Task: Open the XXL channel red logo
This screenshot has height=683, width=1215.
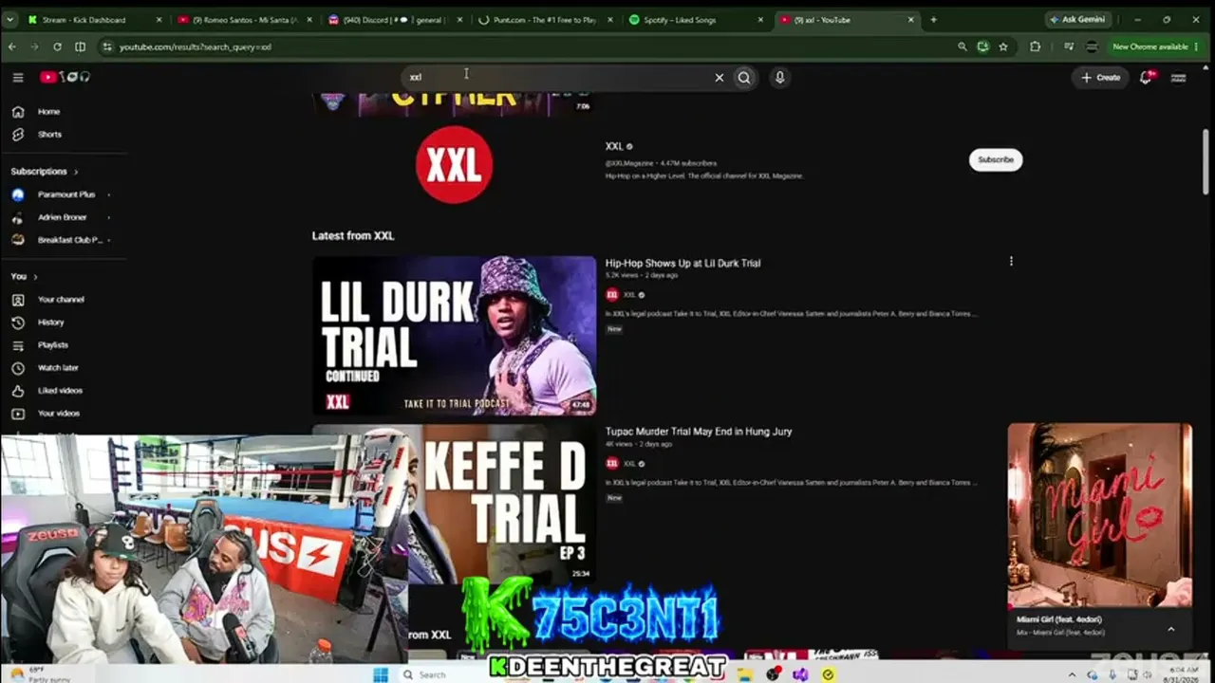Action: (454, 164)
